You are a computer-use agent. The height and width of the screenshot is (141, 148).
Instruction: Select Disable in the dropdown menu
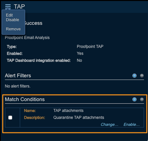click(12, 20)
